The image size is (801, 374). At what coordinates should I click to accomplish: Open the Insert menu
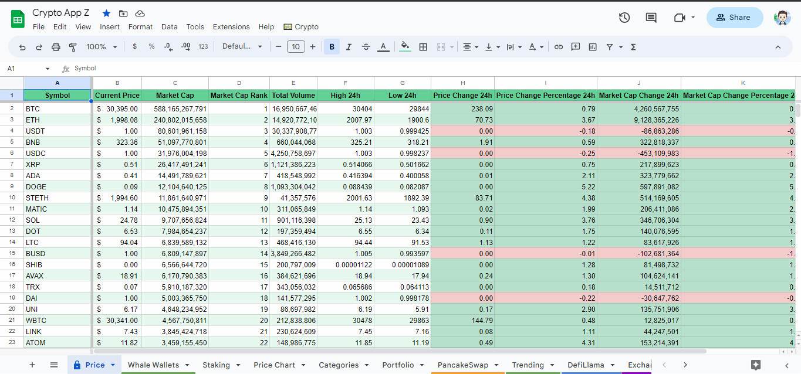click(x=110, y=26)
